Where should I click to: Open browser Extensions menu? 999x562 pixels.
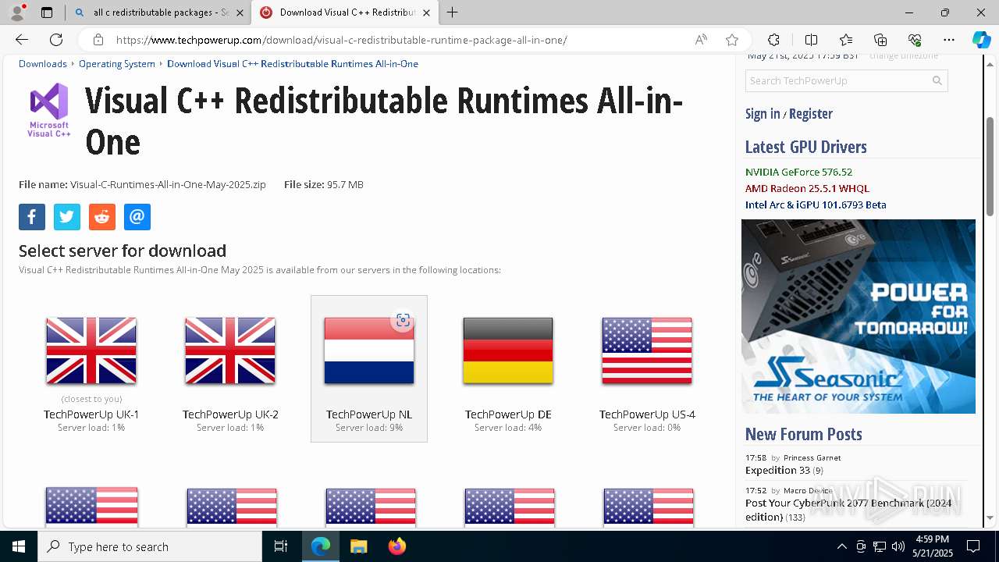point(773,40)
